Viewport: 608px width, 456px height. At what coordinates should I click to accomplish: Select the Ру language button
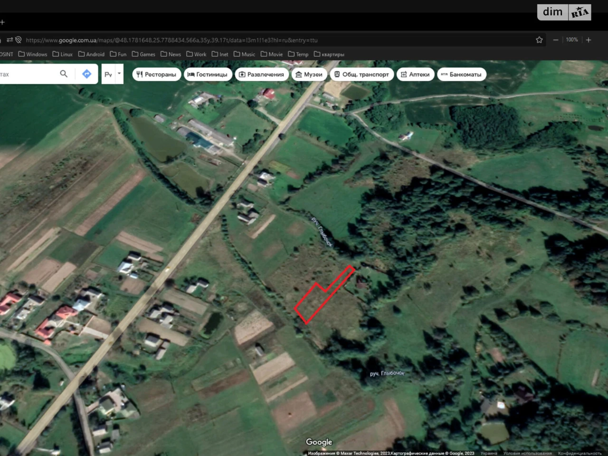point(109,74)
